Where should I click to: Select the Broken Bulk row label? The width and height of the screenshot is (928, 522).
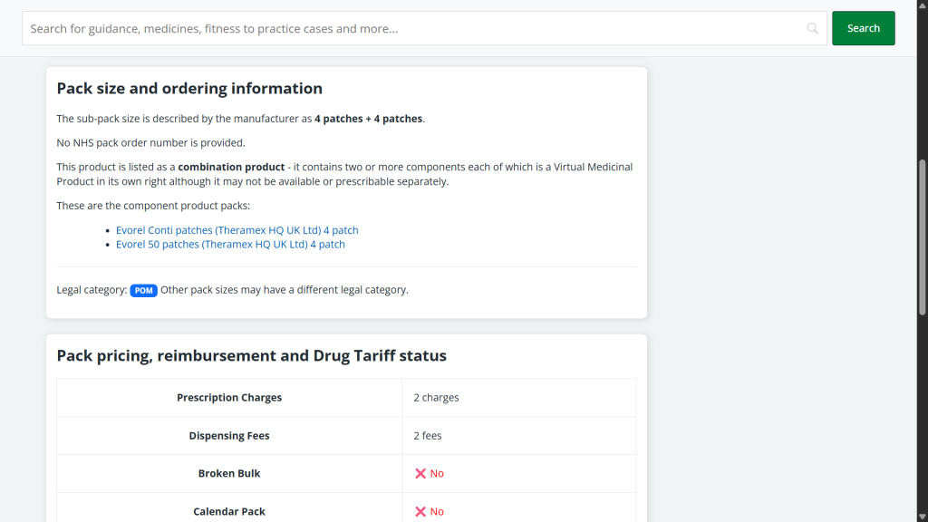click(229, 474)
